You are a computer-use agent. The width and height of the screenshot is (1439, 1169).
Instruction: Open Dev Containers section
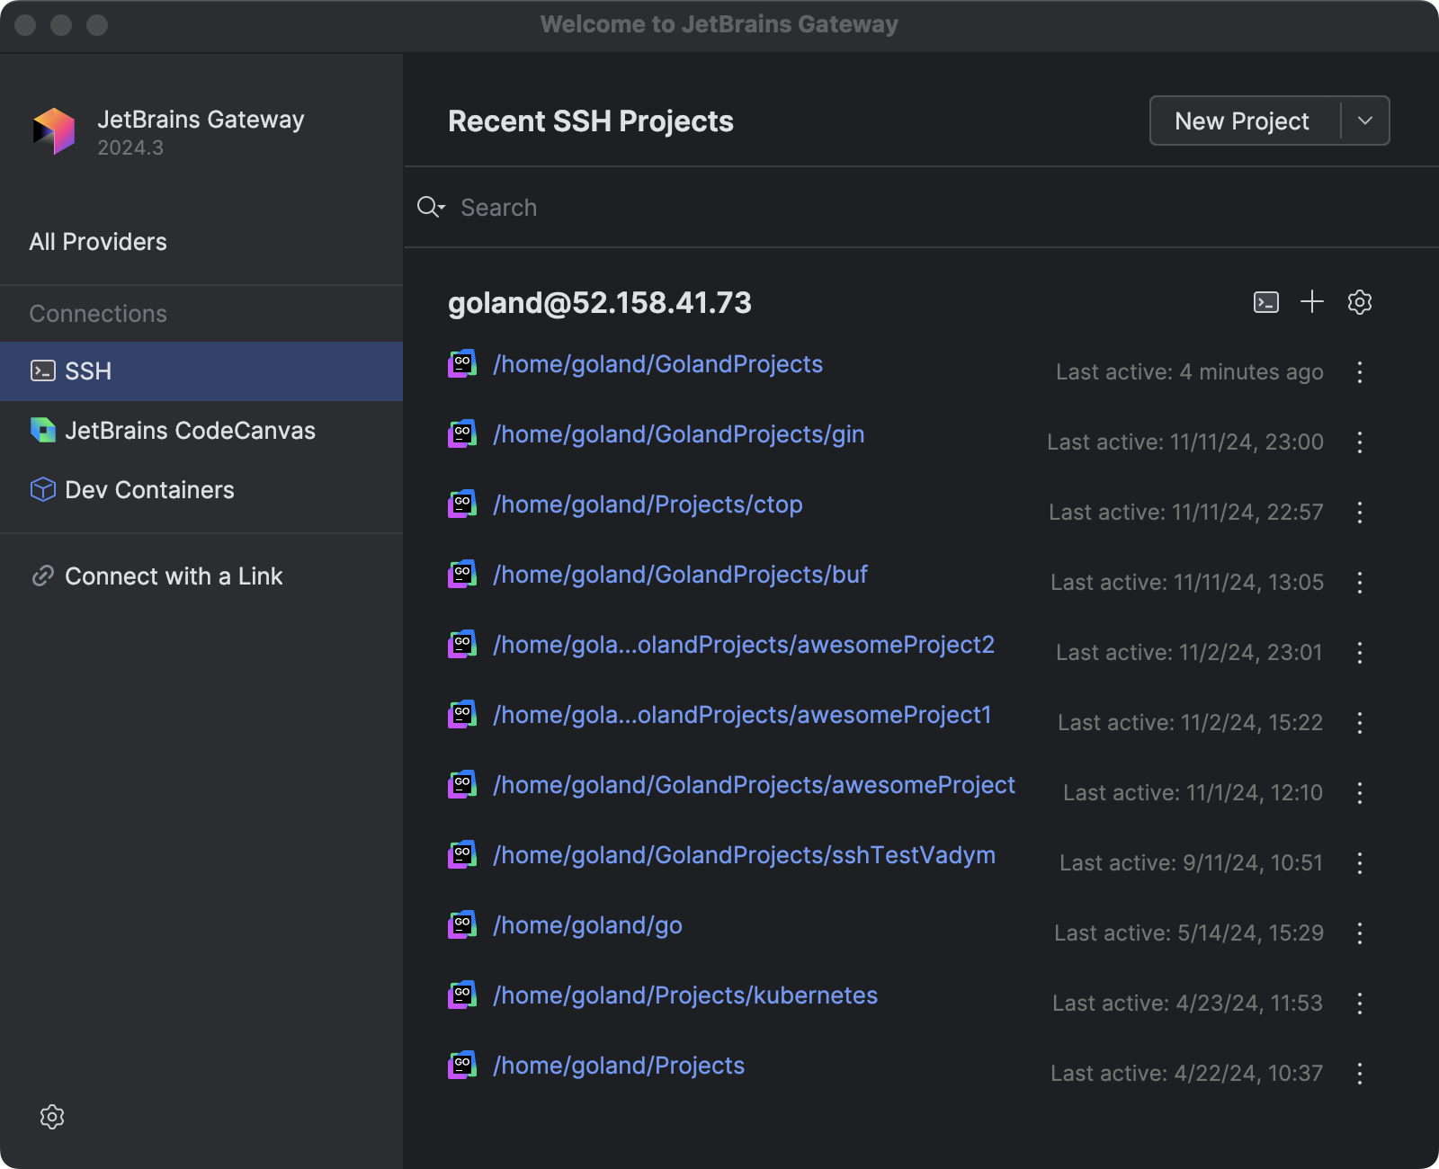click(x=149, y=490)
